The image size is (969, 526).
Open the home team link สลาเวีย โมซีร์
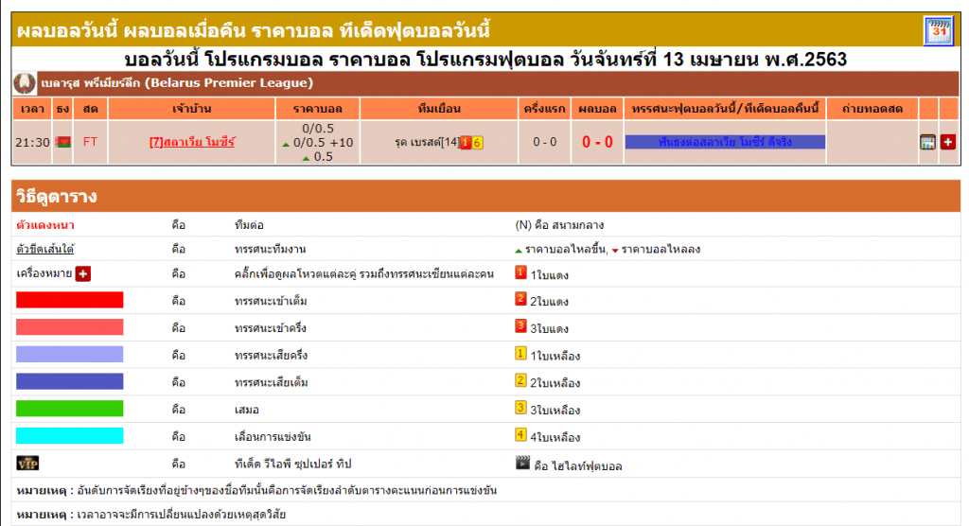click(192, 142)
